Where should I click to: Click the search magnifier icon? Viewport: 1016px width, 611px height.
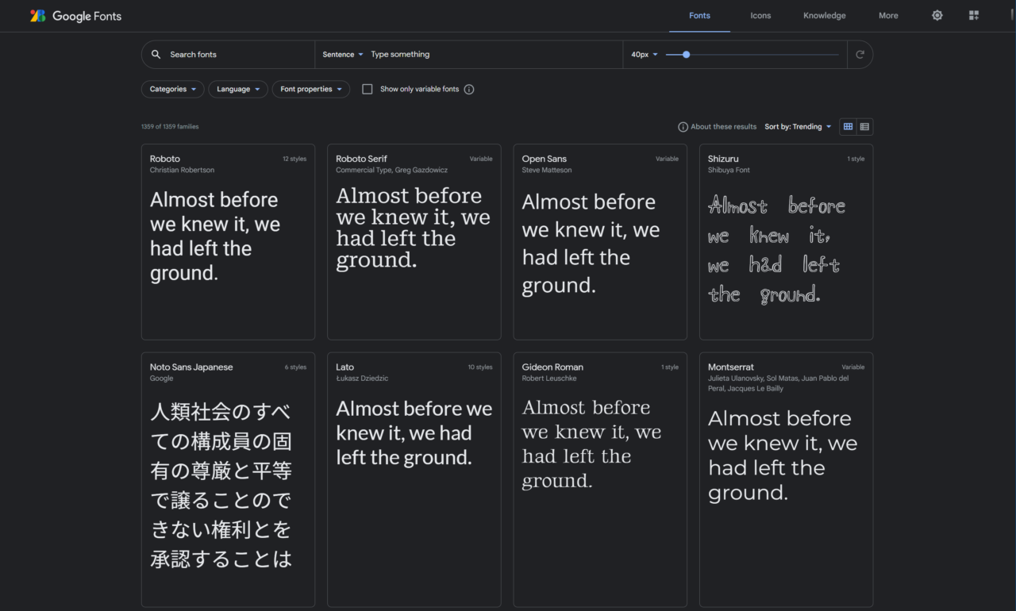[156, 55]
